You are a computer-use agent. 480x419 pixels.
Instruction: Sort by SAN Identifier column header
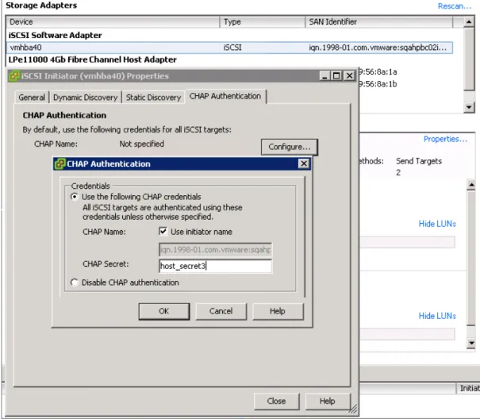point(379,22)
